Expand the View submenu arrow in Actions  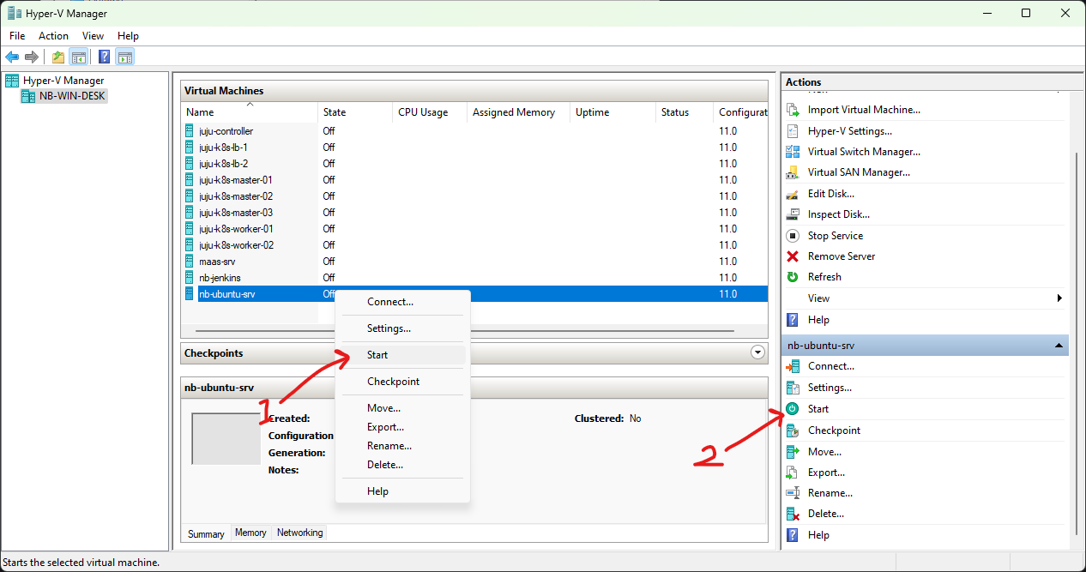pyautogui.click(x=1059, y=298)
